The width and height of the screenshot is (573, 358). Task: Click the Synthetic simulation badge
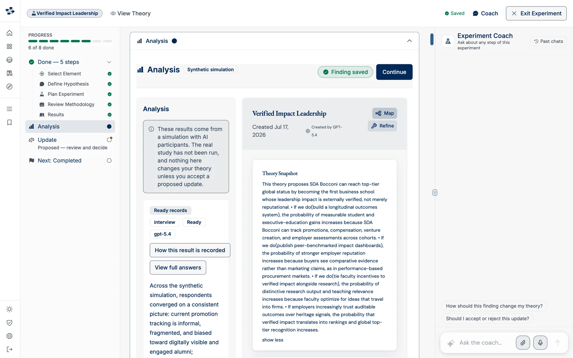click(210, 70)
